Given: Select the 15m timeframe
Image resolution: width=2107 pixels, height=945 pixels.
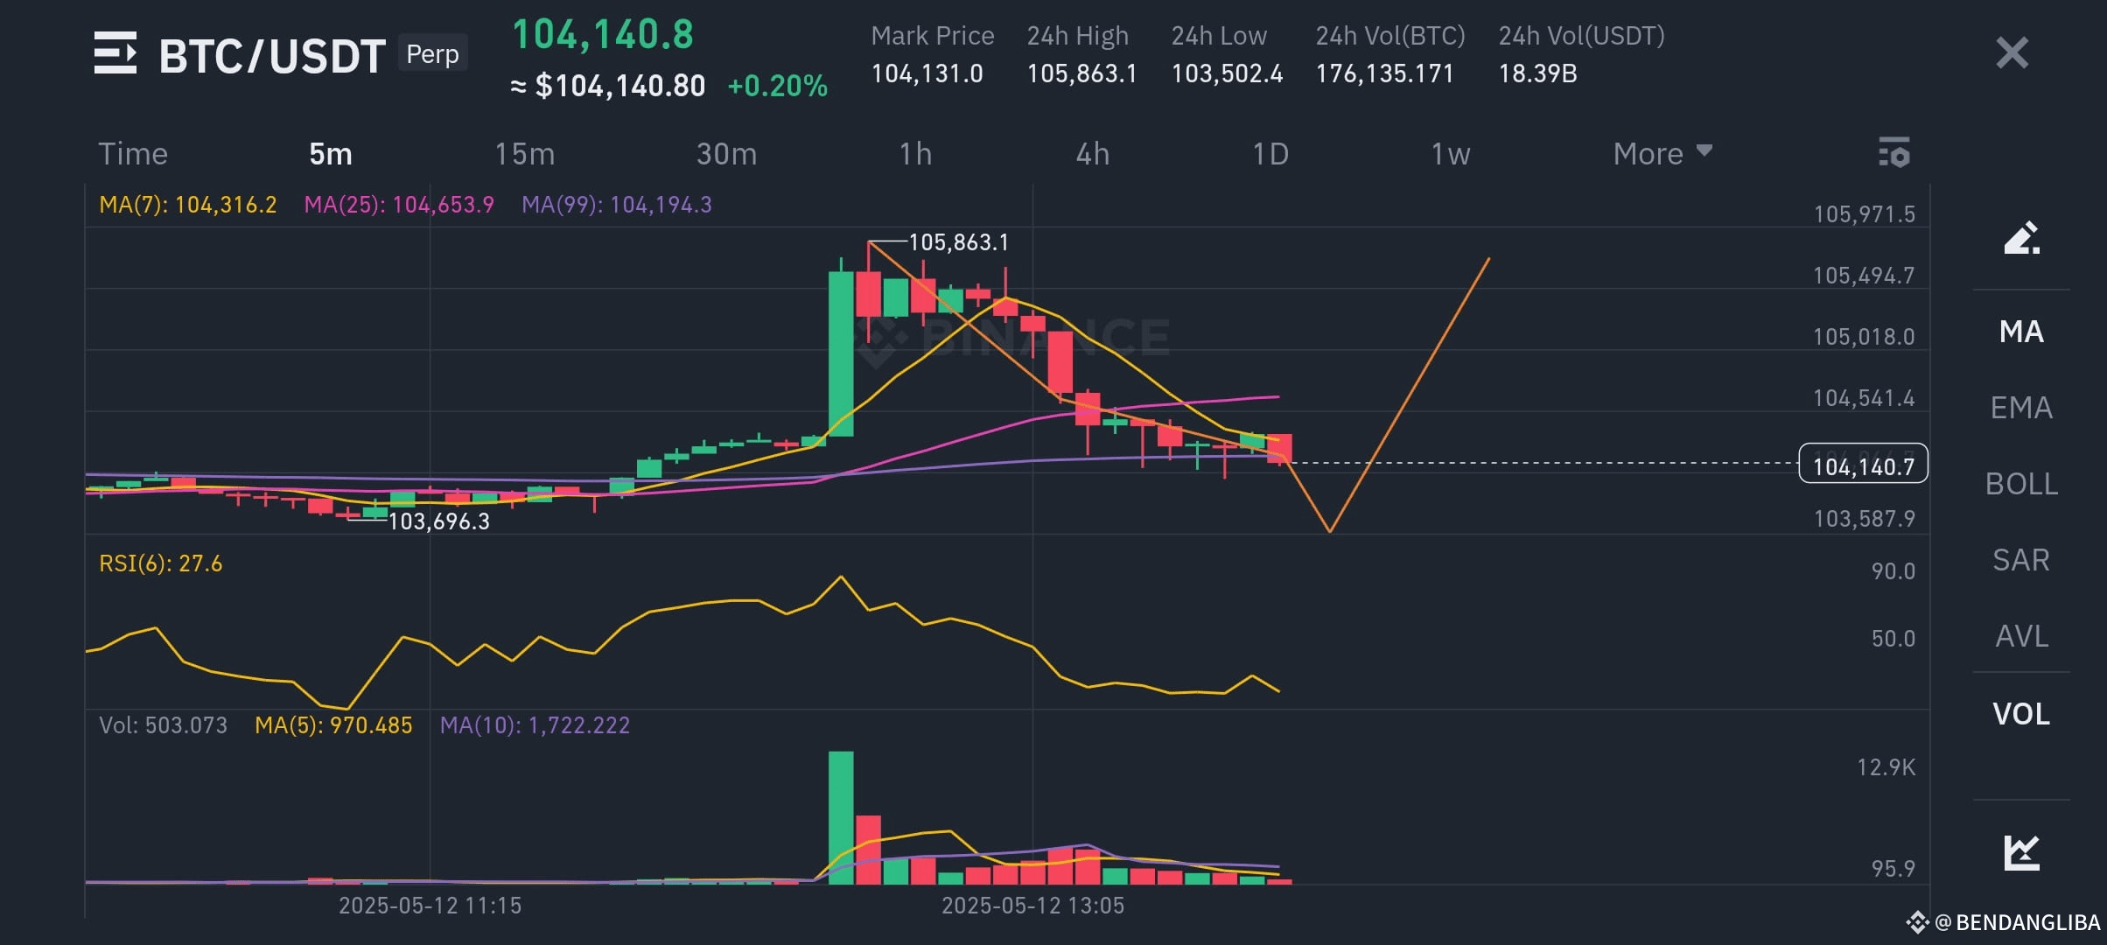Looking at the screenshot, I should (524, 154).
